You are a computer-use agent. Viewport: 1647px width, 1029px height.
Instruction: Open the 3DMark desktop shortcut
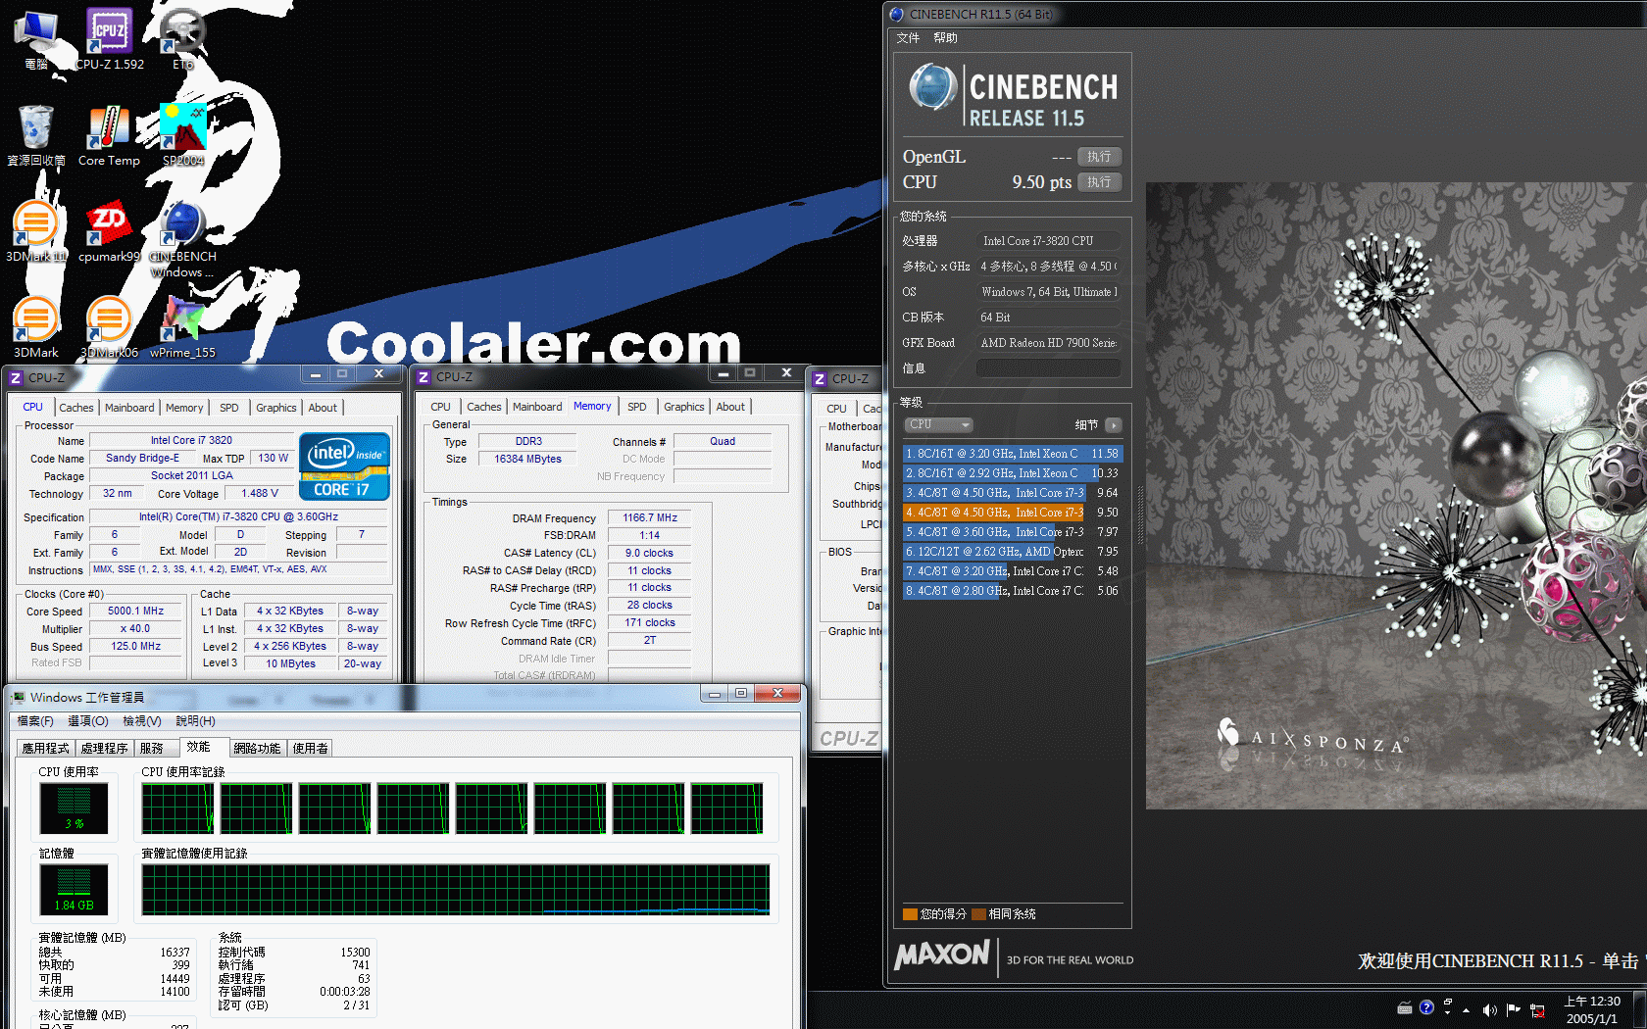[36, 328]
